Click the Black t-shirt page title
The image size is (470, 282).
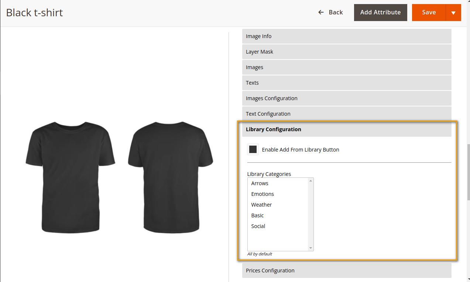[x=34, y=13]
